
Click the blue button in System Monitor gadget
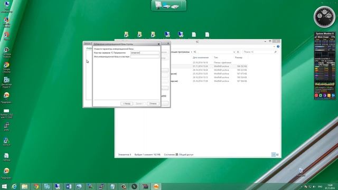[x=333, y=95]
